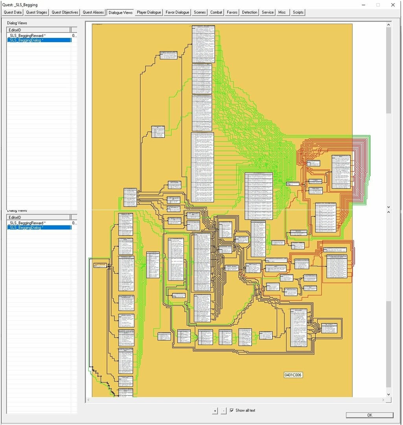Click the Misc tab

[282, 13]
